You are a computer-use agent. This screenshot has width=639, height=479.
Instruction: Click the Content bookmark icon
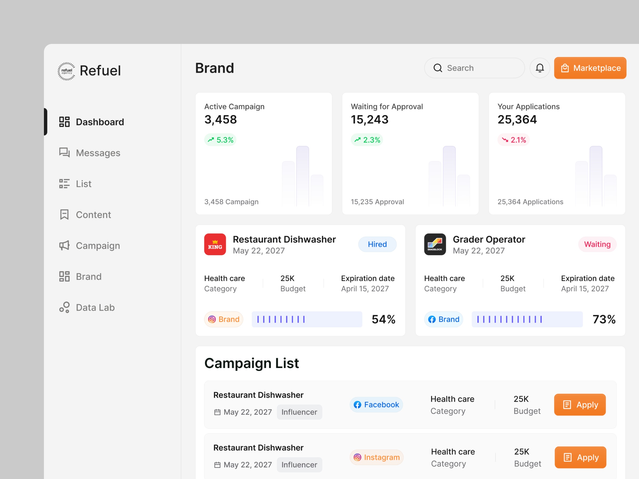tap(64, 214)
